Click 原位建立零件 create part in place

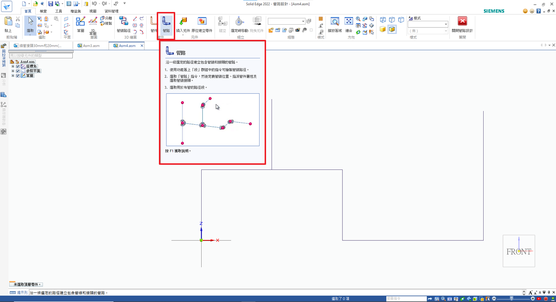click(x=202, y=24)
